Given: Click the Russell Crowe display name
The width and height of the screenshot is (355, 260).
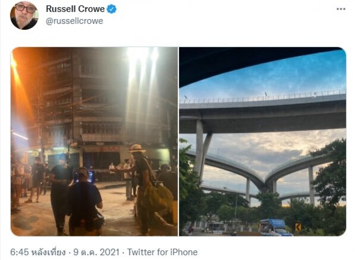Looking at the screenshot, I should (75, 9).
